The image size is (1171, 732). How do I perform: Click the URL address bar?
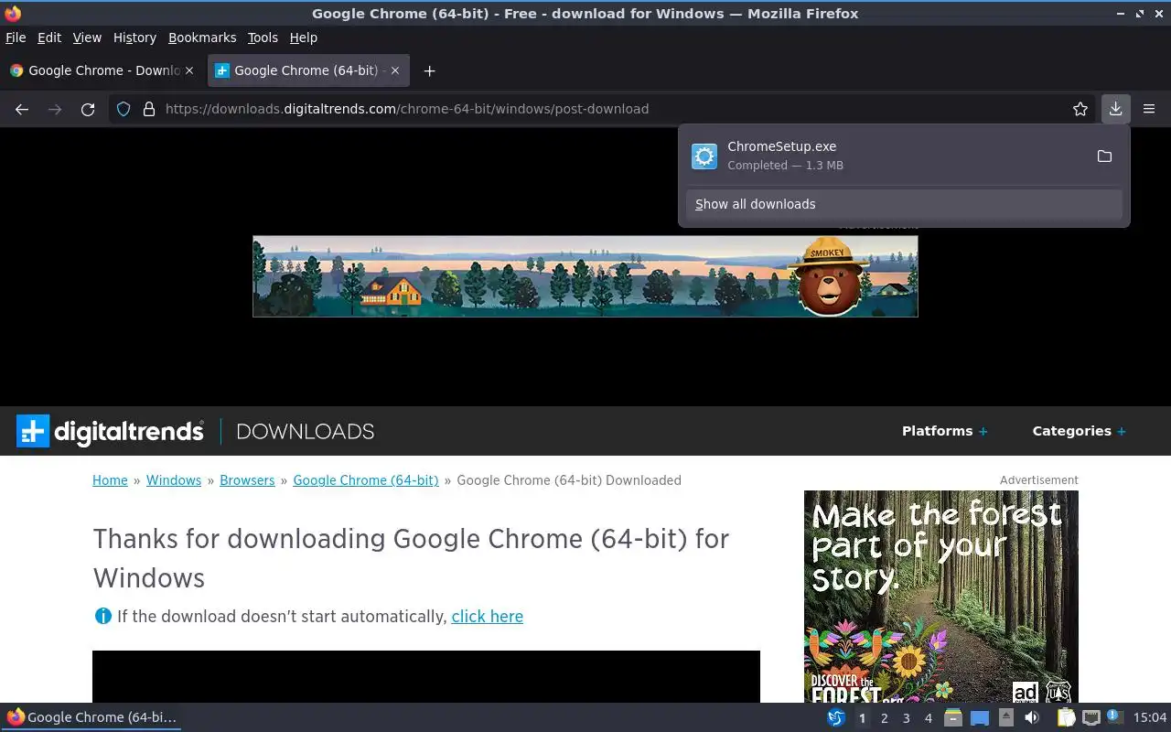[604, 109]
